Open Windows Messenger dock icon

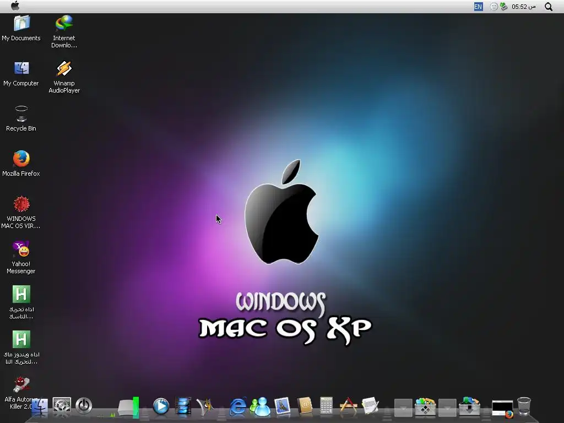pyautogui.click(x=260, y=407)
